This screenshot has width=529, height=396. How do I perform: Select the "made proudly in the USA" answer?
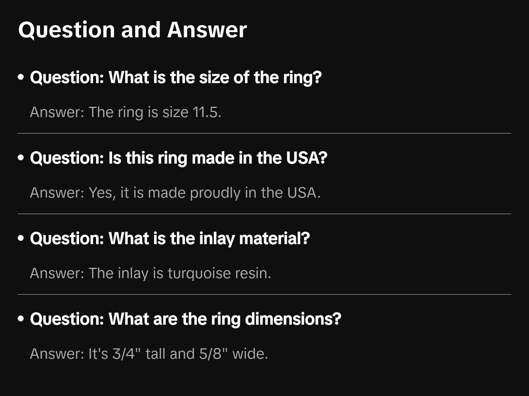coord(175,192)
